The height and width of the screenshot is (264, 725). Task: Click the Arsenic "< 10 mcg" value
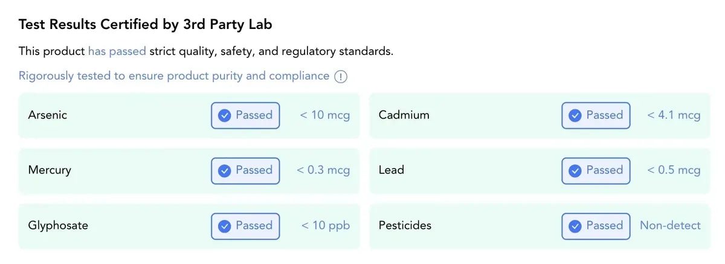coord(325,115)
